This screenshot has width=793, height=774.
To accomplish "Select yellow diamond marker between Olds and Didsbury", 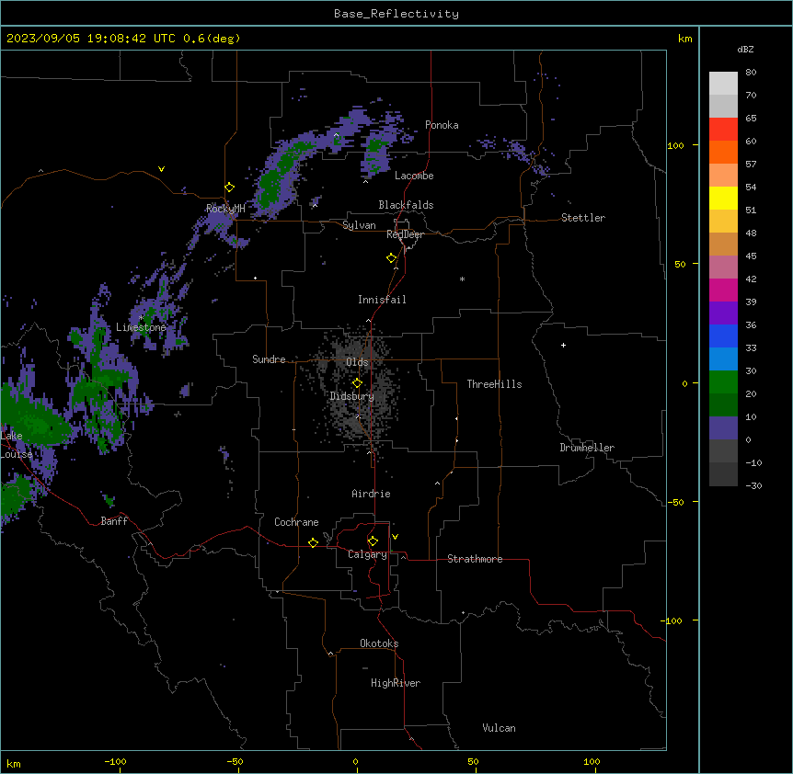I will click(357, 383).
